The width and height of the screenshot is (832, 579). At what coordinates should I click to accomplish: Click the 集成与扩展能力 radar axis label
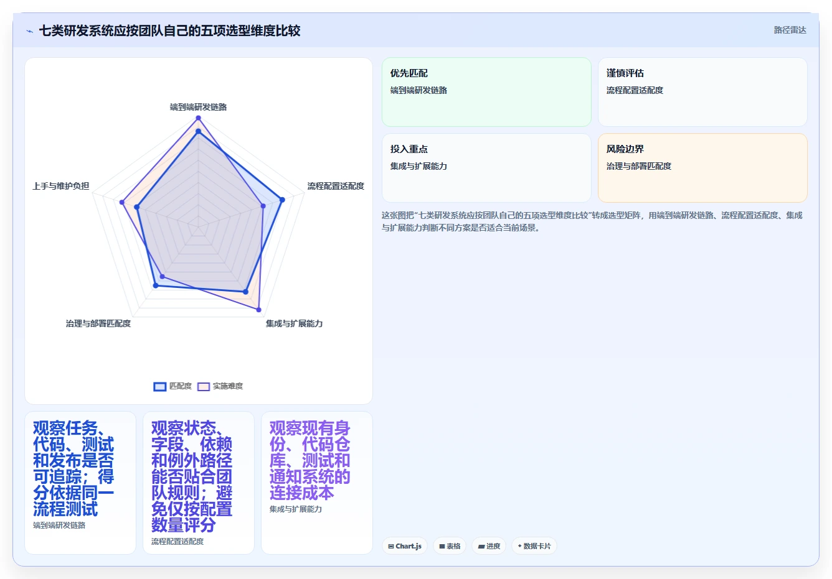(x=294, y=323)
